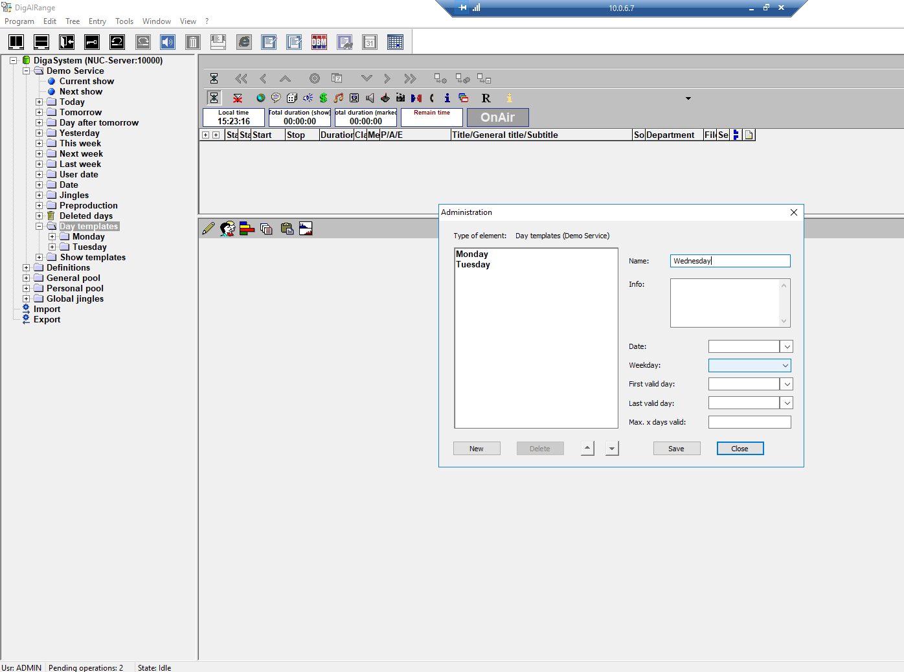Toggle the OnAir button

click(497, 117)
